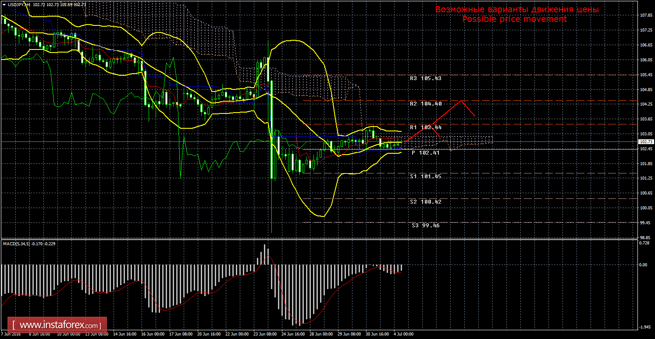655x339 pixels.
Task: Click 101.25 on the price axis
Action: point(647,179)
